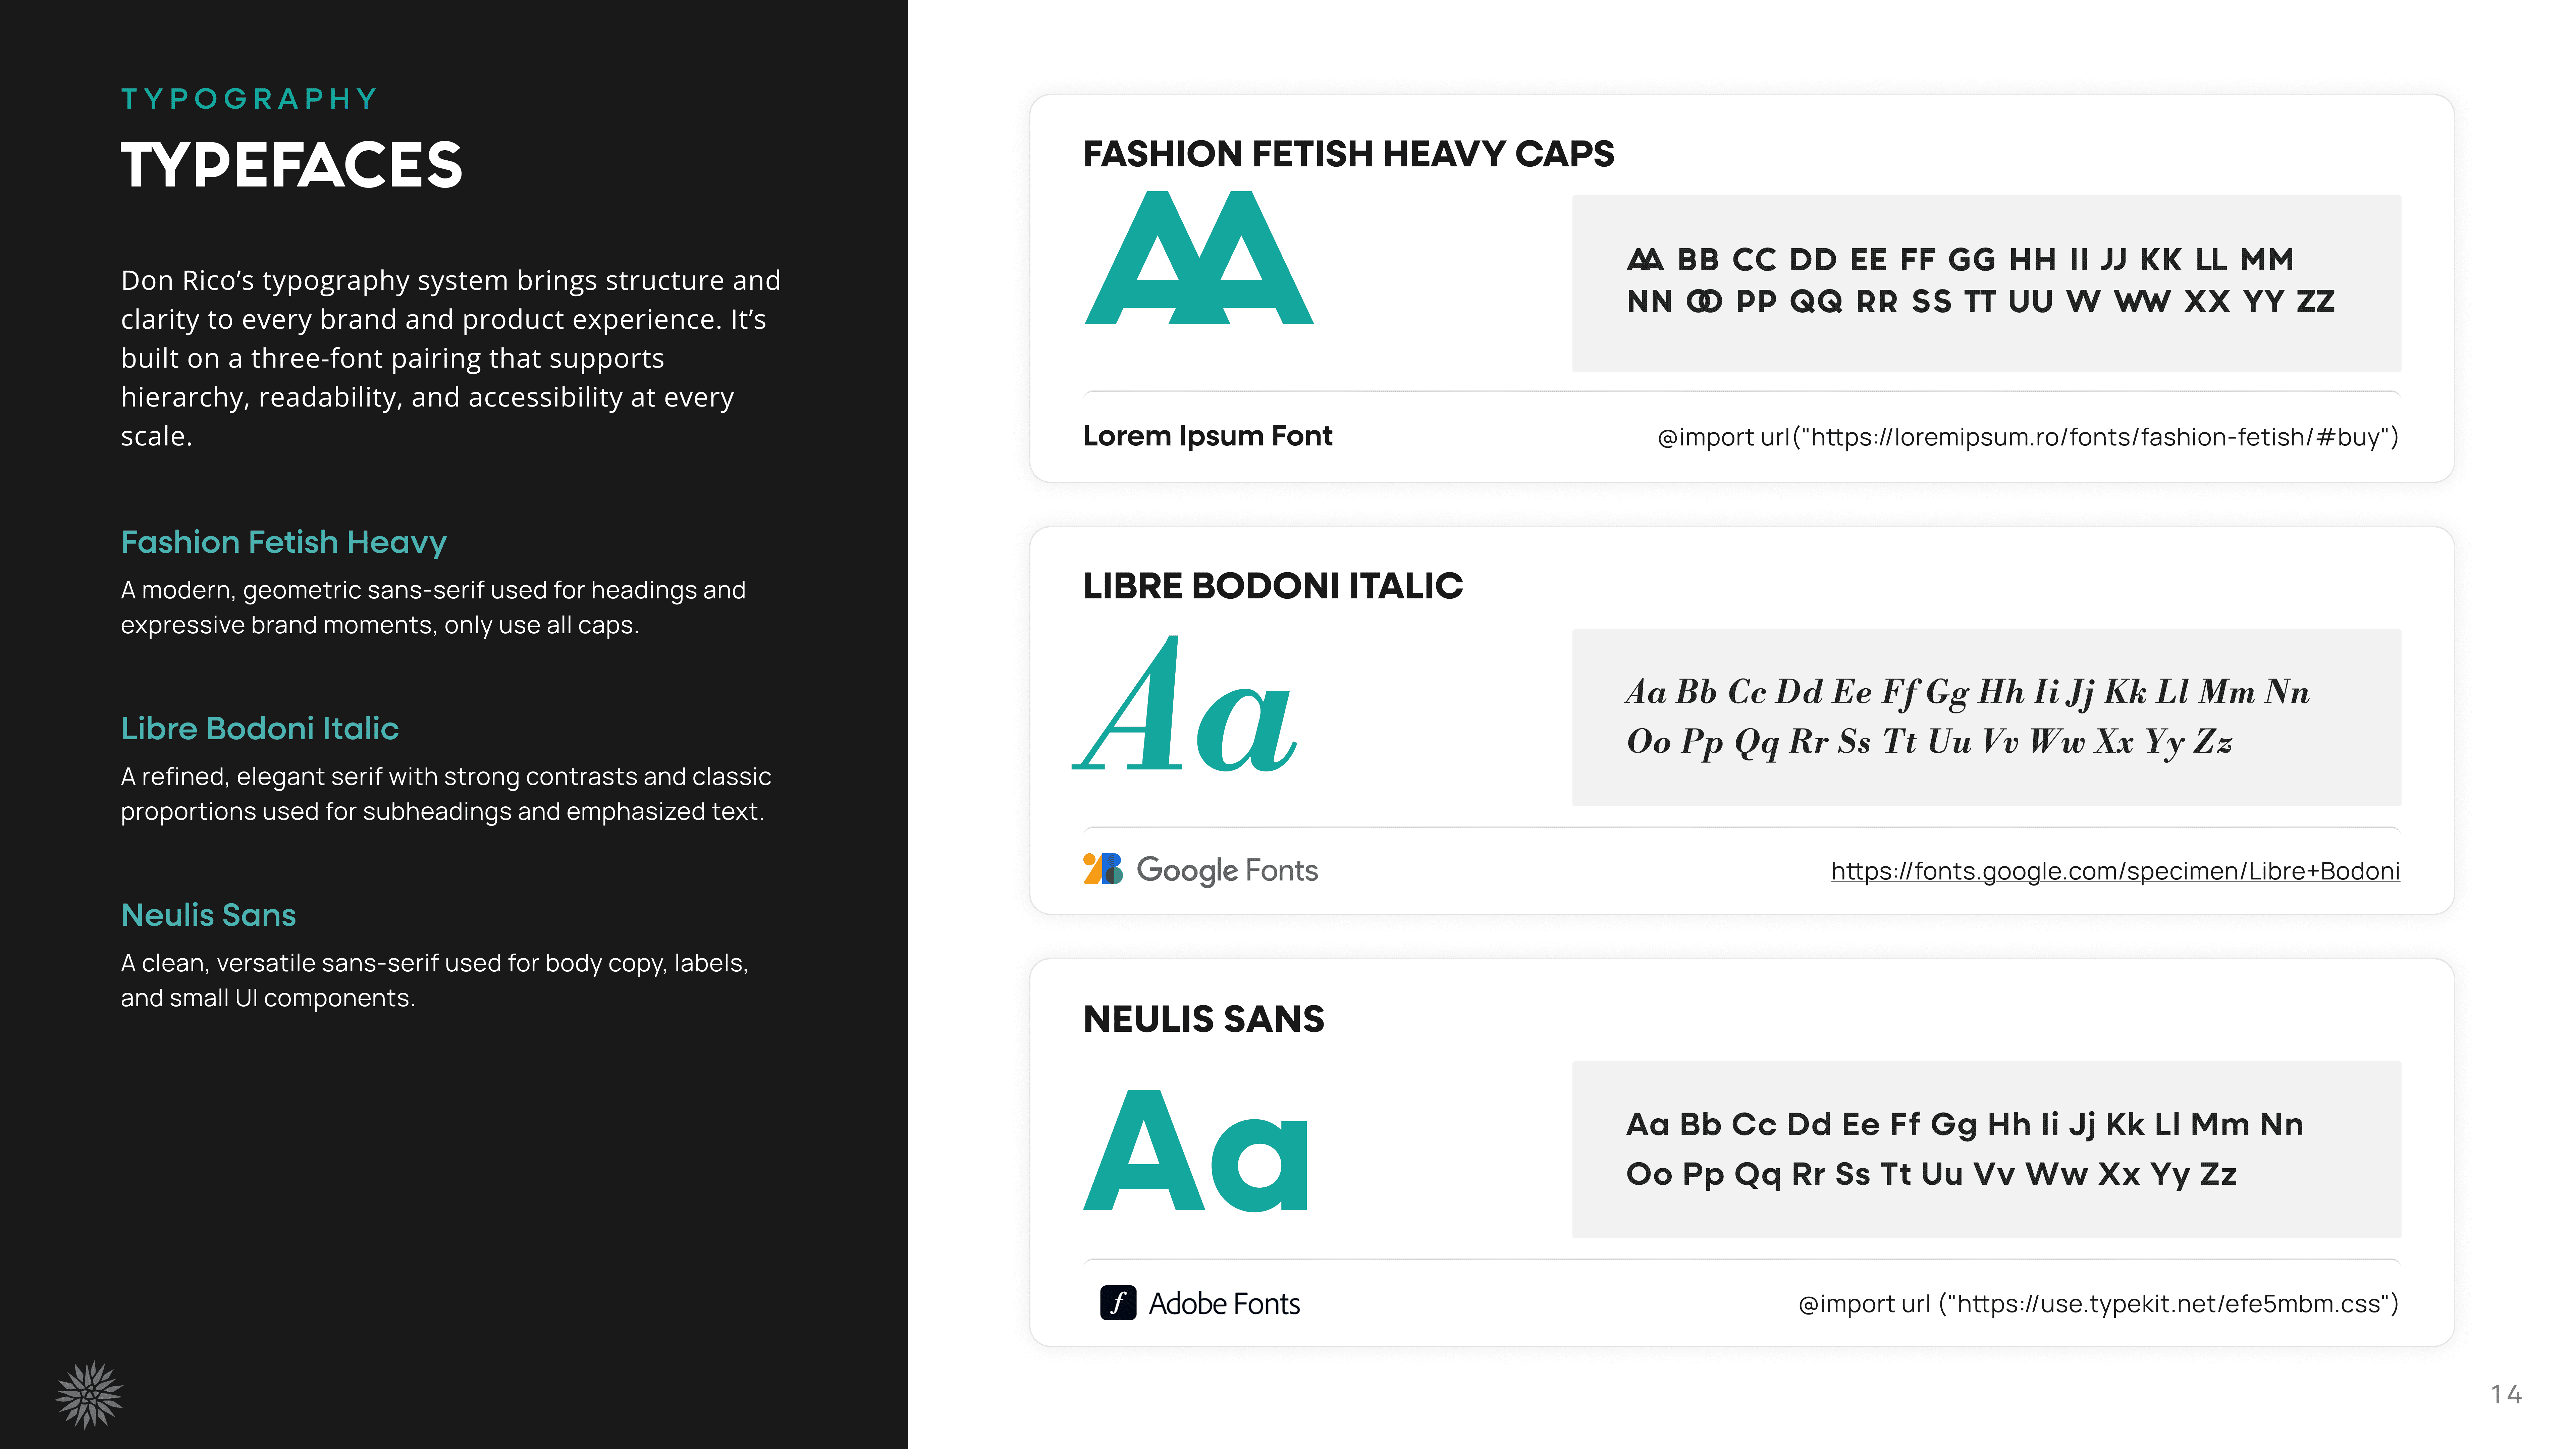Open the Libre Bodoni Google Fonts specimen link
This screenshot has width=2576, height=1449.
[2115, 871]
